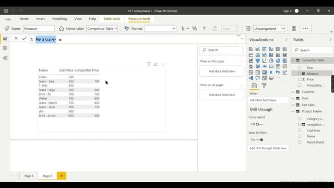The image size is (334, 188).
Task: Select the Scatter chart visualization
Action: (x=265, y=61)
